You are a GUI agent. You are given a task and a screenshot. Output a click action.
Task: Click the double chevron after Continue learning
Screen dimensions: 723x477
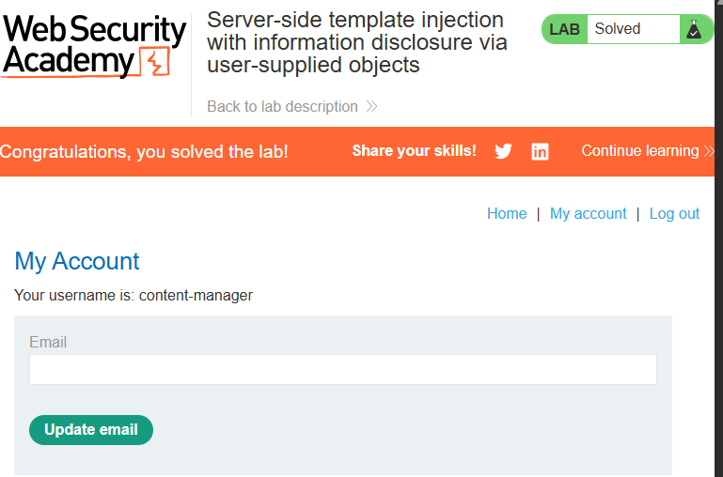click(709, 151)
